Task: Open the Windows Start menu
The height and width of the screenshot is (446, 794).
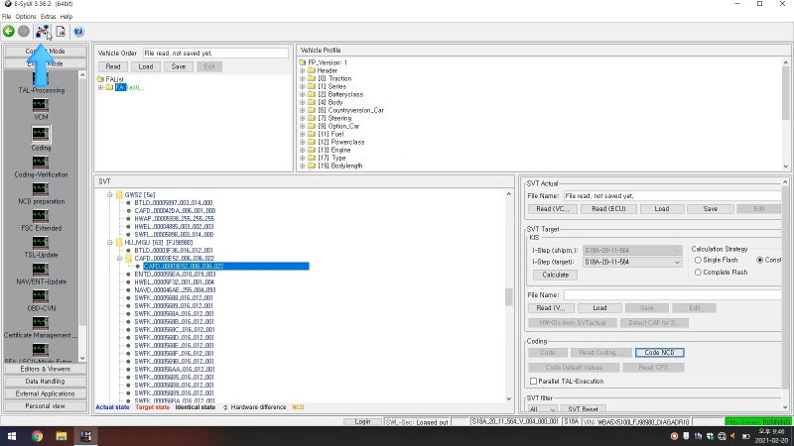Action: point(12,436)
